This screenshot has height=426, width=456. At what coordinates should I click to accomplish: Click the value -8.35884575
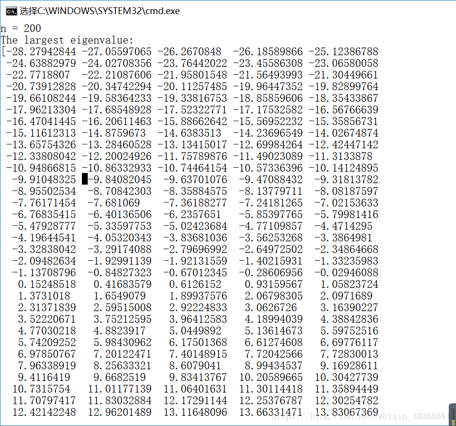195,191
